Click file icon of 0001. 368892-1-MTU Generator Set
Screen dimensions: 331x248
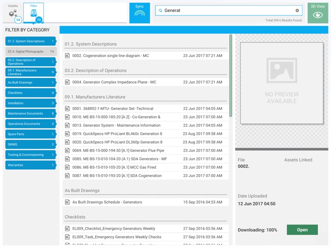pyautogui.click(x=68, y=109)
